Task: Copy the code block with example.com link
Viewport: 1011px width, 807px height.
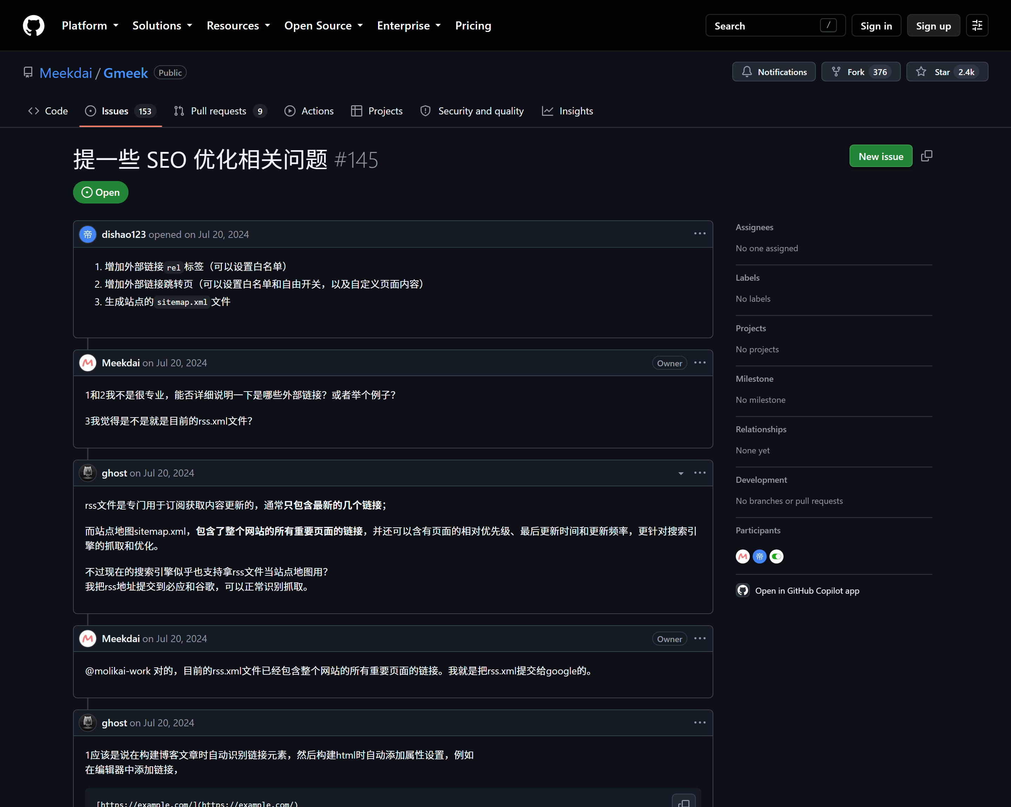Action: pos(684,801)
